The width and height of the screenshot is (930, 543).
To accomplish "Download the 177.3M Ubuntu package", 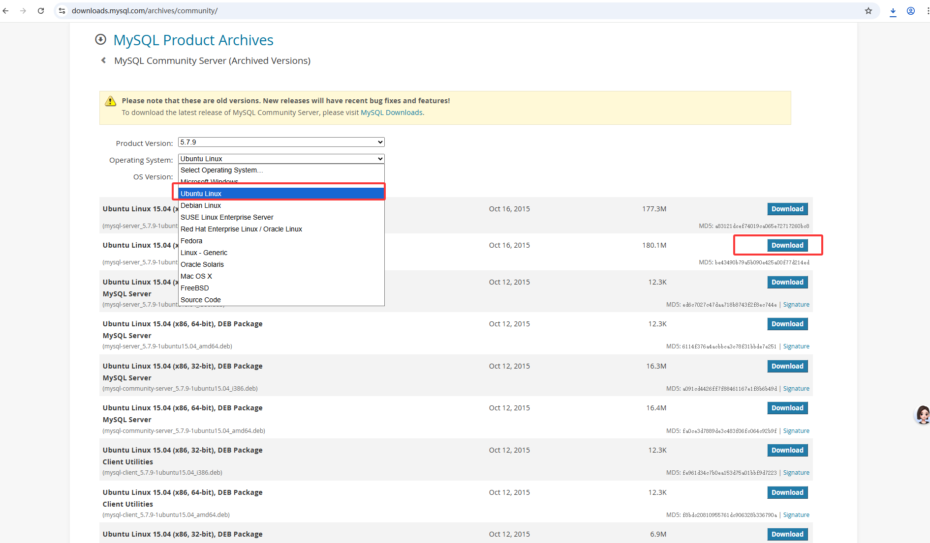I will 787,209.
